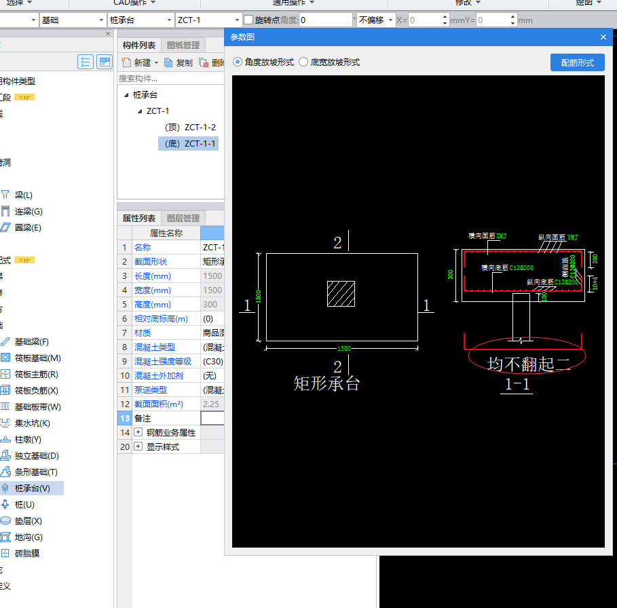The image size is (617, 608).
Task: Click the 均不翻起二 label in diagram
Action: 529,364
